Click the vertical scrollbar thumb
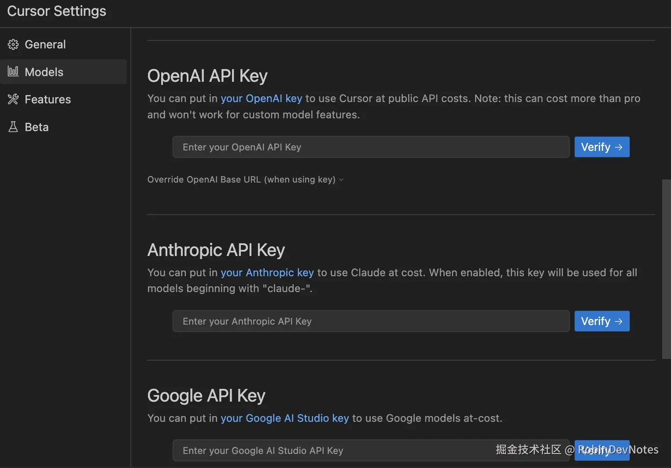 tap(666, 268)
